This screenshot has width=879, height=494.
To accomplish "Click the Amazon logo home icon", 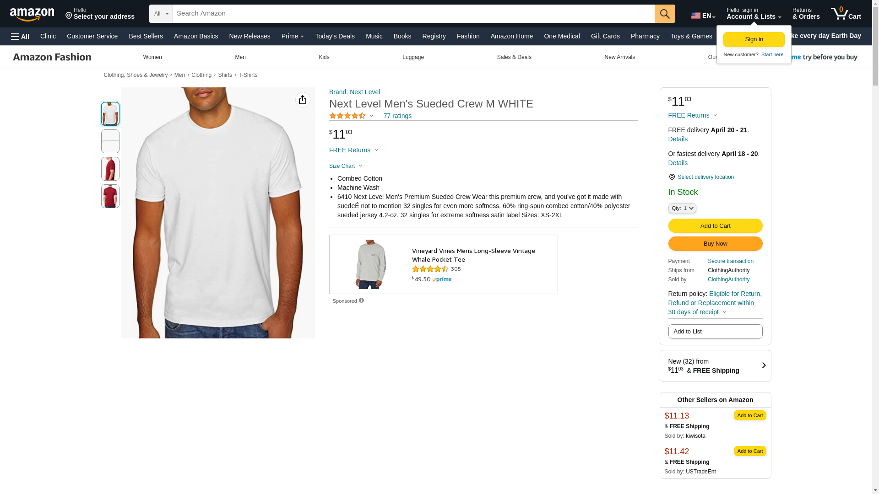I will (32, 14).
